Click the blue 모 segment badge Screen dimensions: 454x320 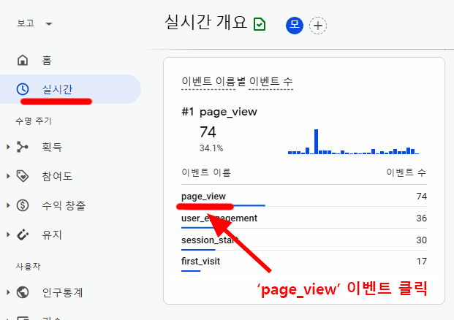295,26
